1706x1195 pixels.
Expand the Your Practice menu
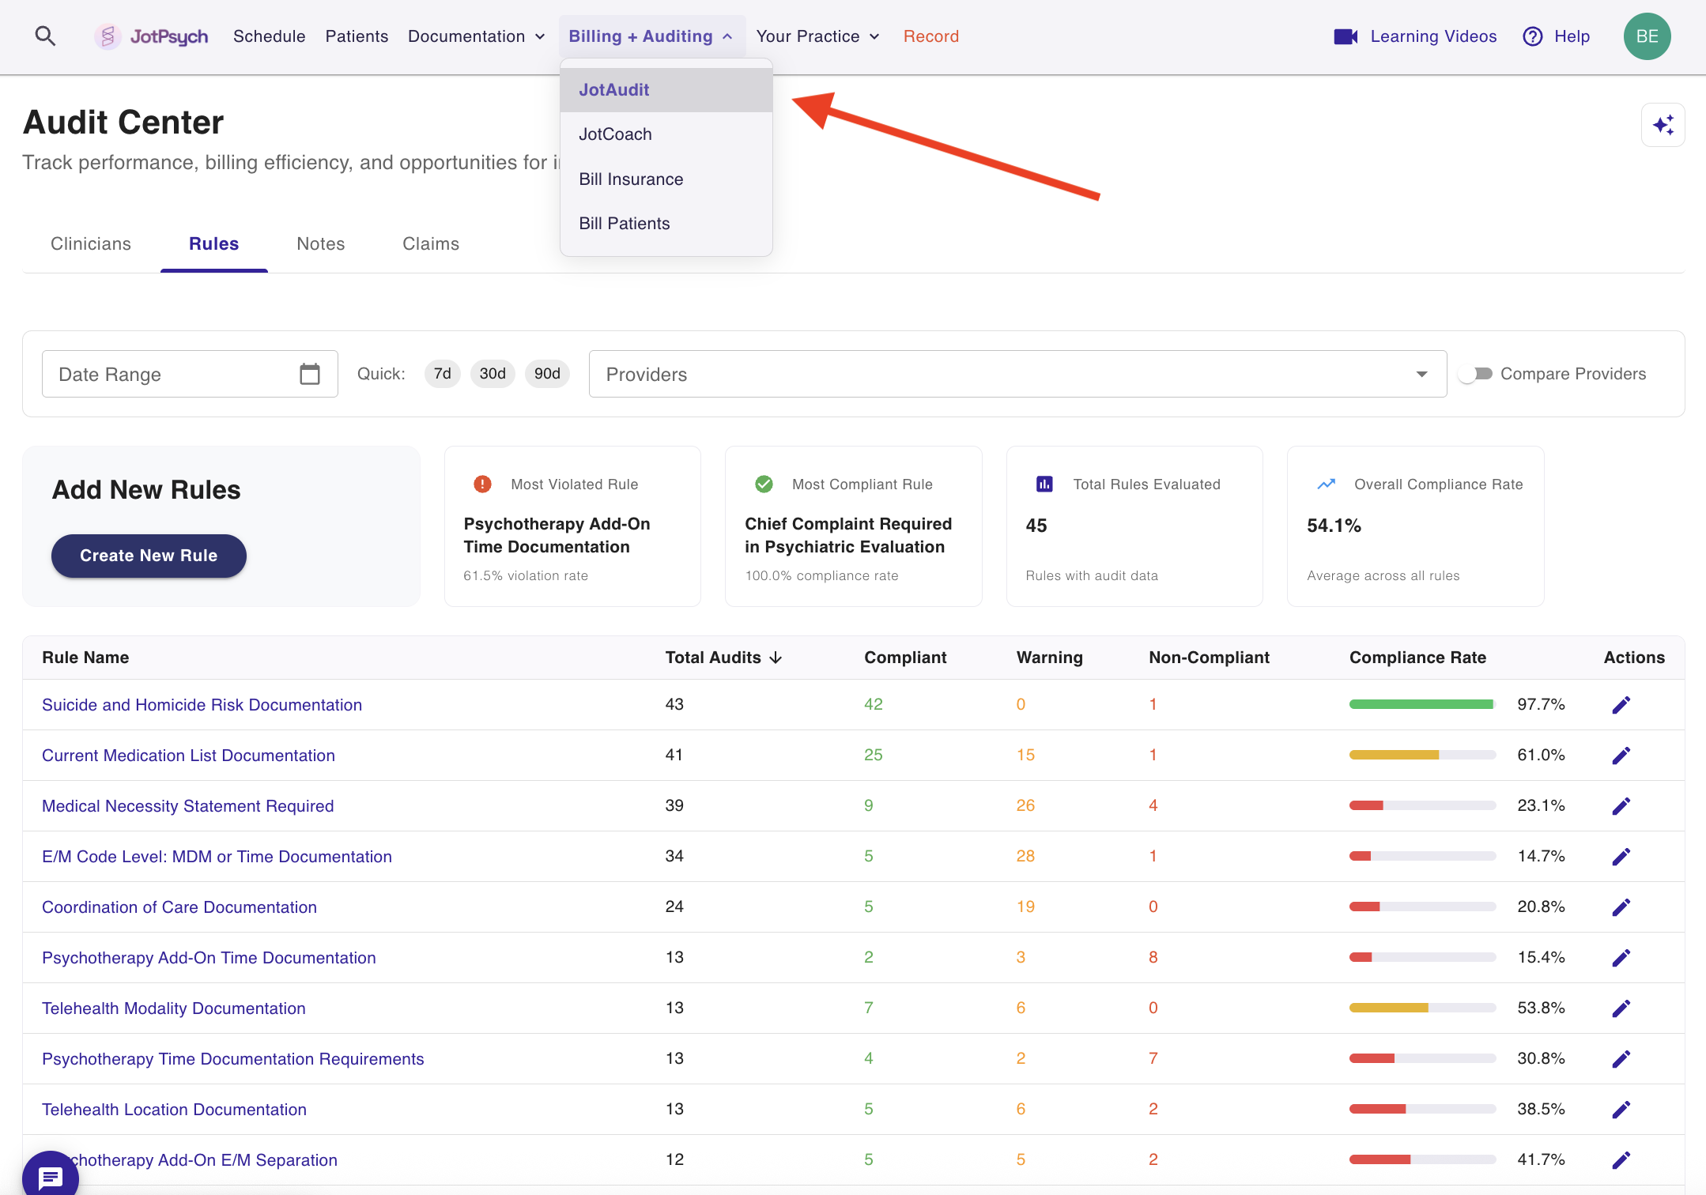tap(817, 36)
